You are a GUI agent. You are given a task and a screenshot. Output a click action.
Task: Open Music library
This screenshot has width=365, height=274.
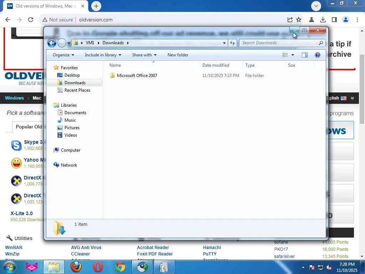click(70, 120)
